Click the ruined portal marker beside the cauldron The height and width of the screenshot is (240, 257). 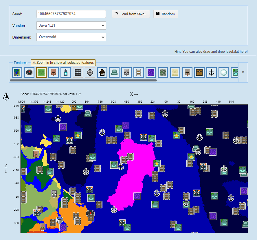[63, 228]
